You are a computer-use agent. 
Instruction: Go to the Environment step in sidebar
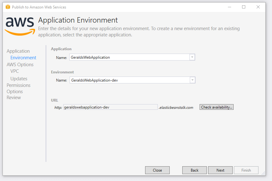click(23, 58)
